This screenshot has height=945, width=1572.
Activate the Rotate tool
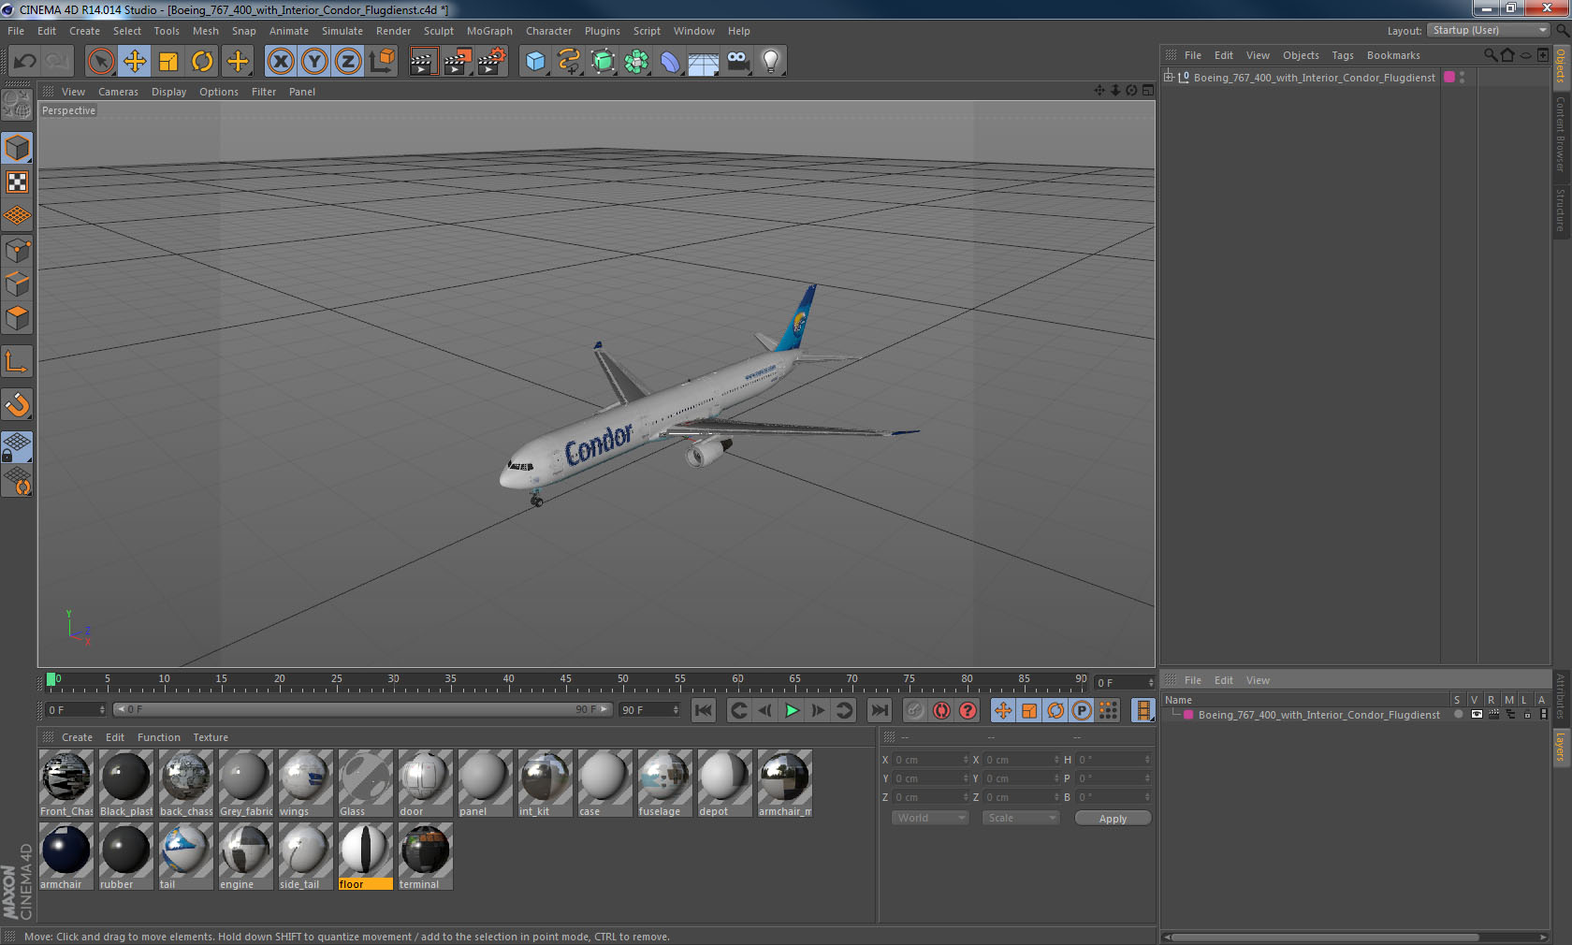(202, 62)
